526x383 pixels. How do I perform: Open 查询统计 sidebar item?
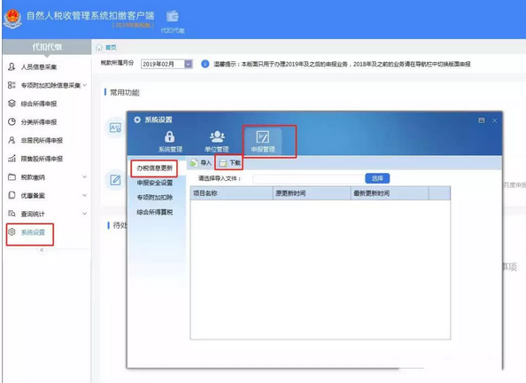pos(33,214)
